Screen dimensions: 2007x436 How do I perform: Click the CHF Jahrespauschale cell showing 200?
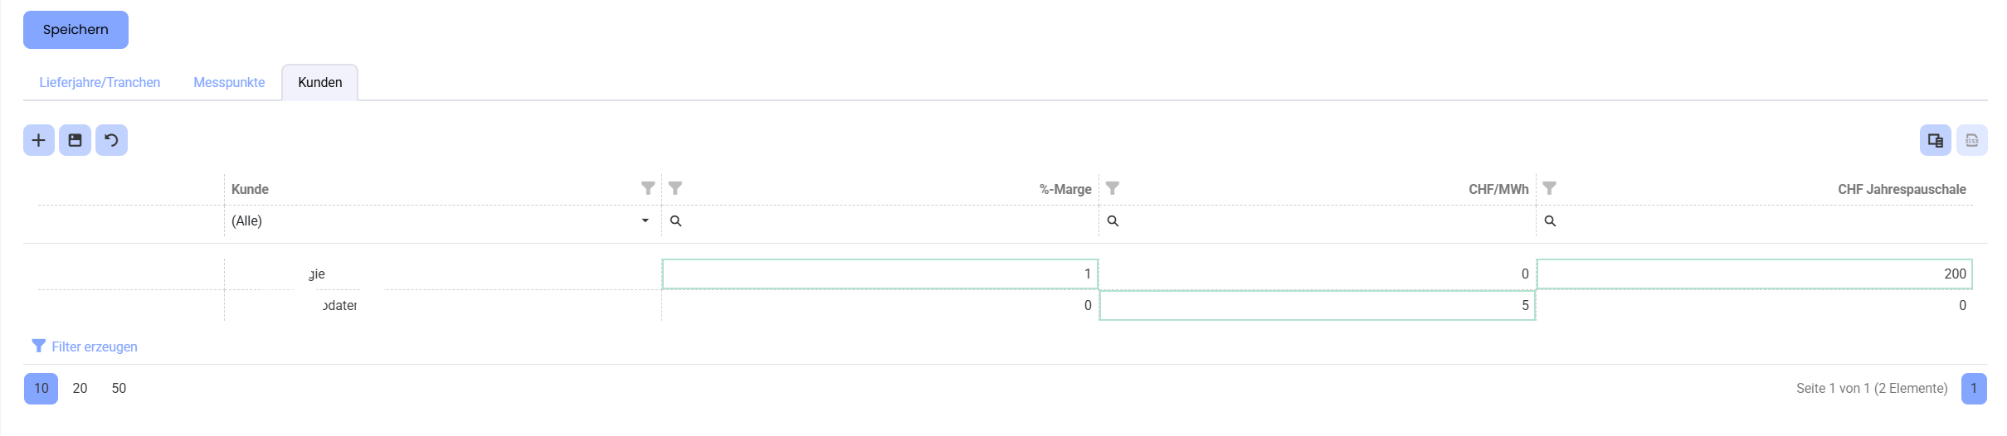click(1754, 274)
